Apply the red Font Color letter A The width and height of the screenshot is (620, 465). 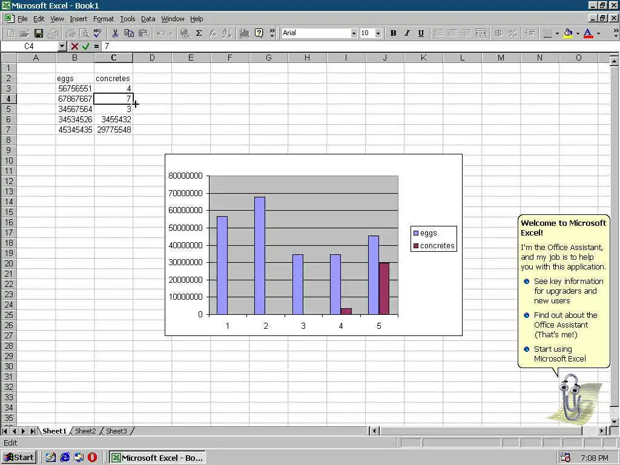pyautogui.click(x=589, y=33)
